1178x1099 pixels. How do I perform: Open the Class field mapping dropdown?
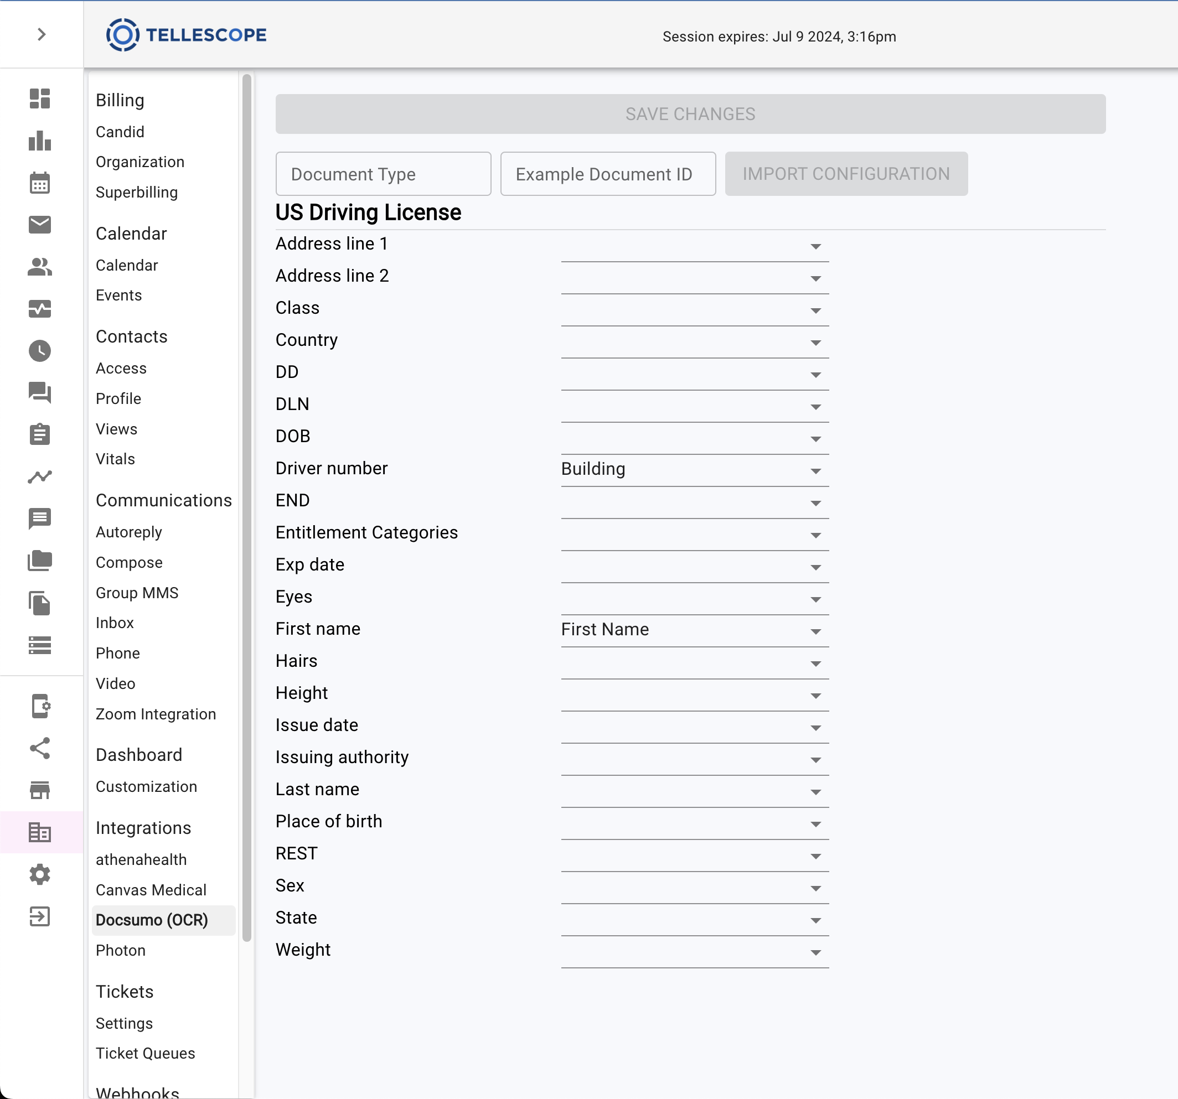695,309
